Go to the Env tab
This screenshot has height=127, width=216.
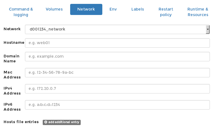coord(113,9)
